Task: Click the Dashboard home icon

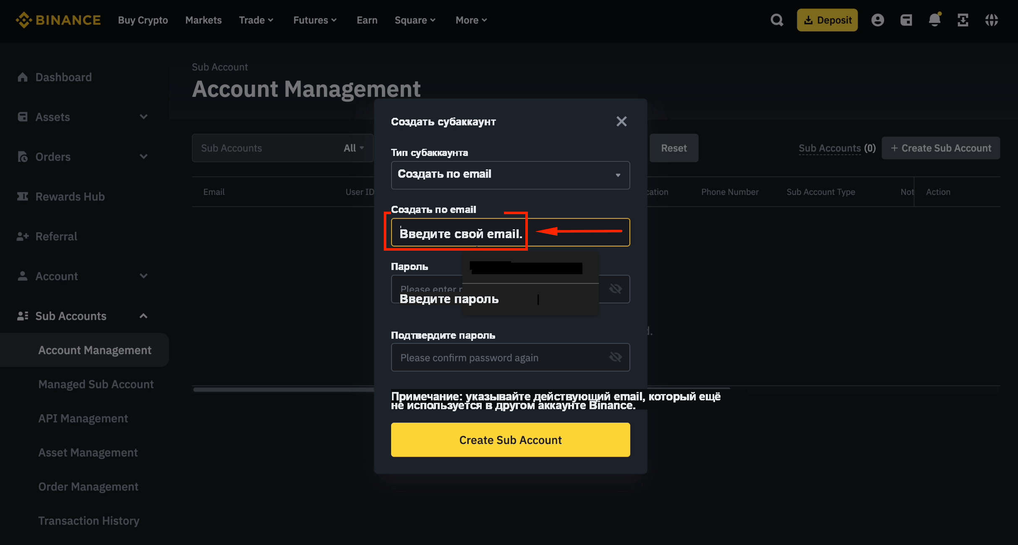Action: pyautogui.click(x=23, y=77)
